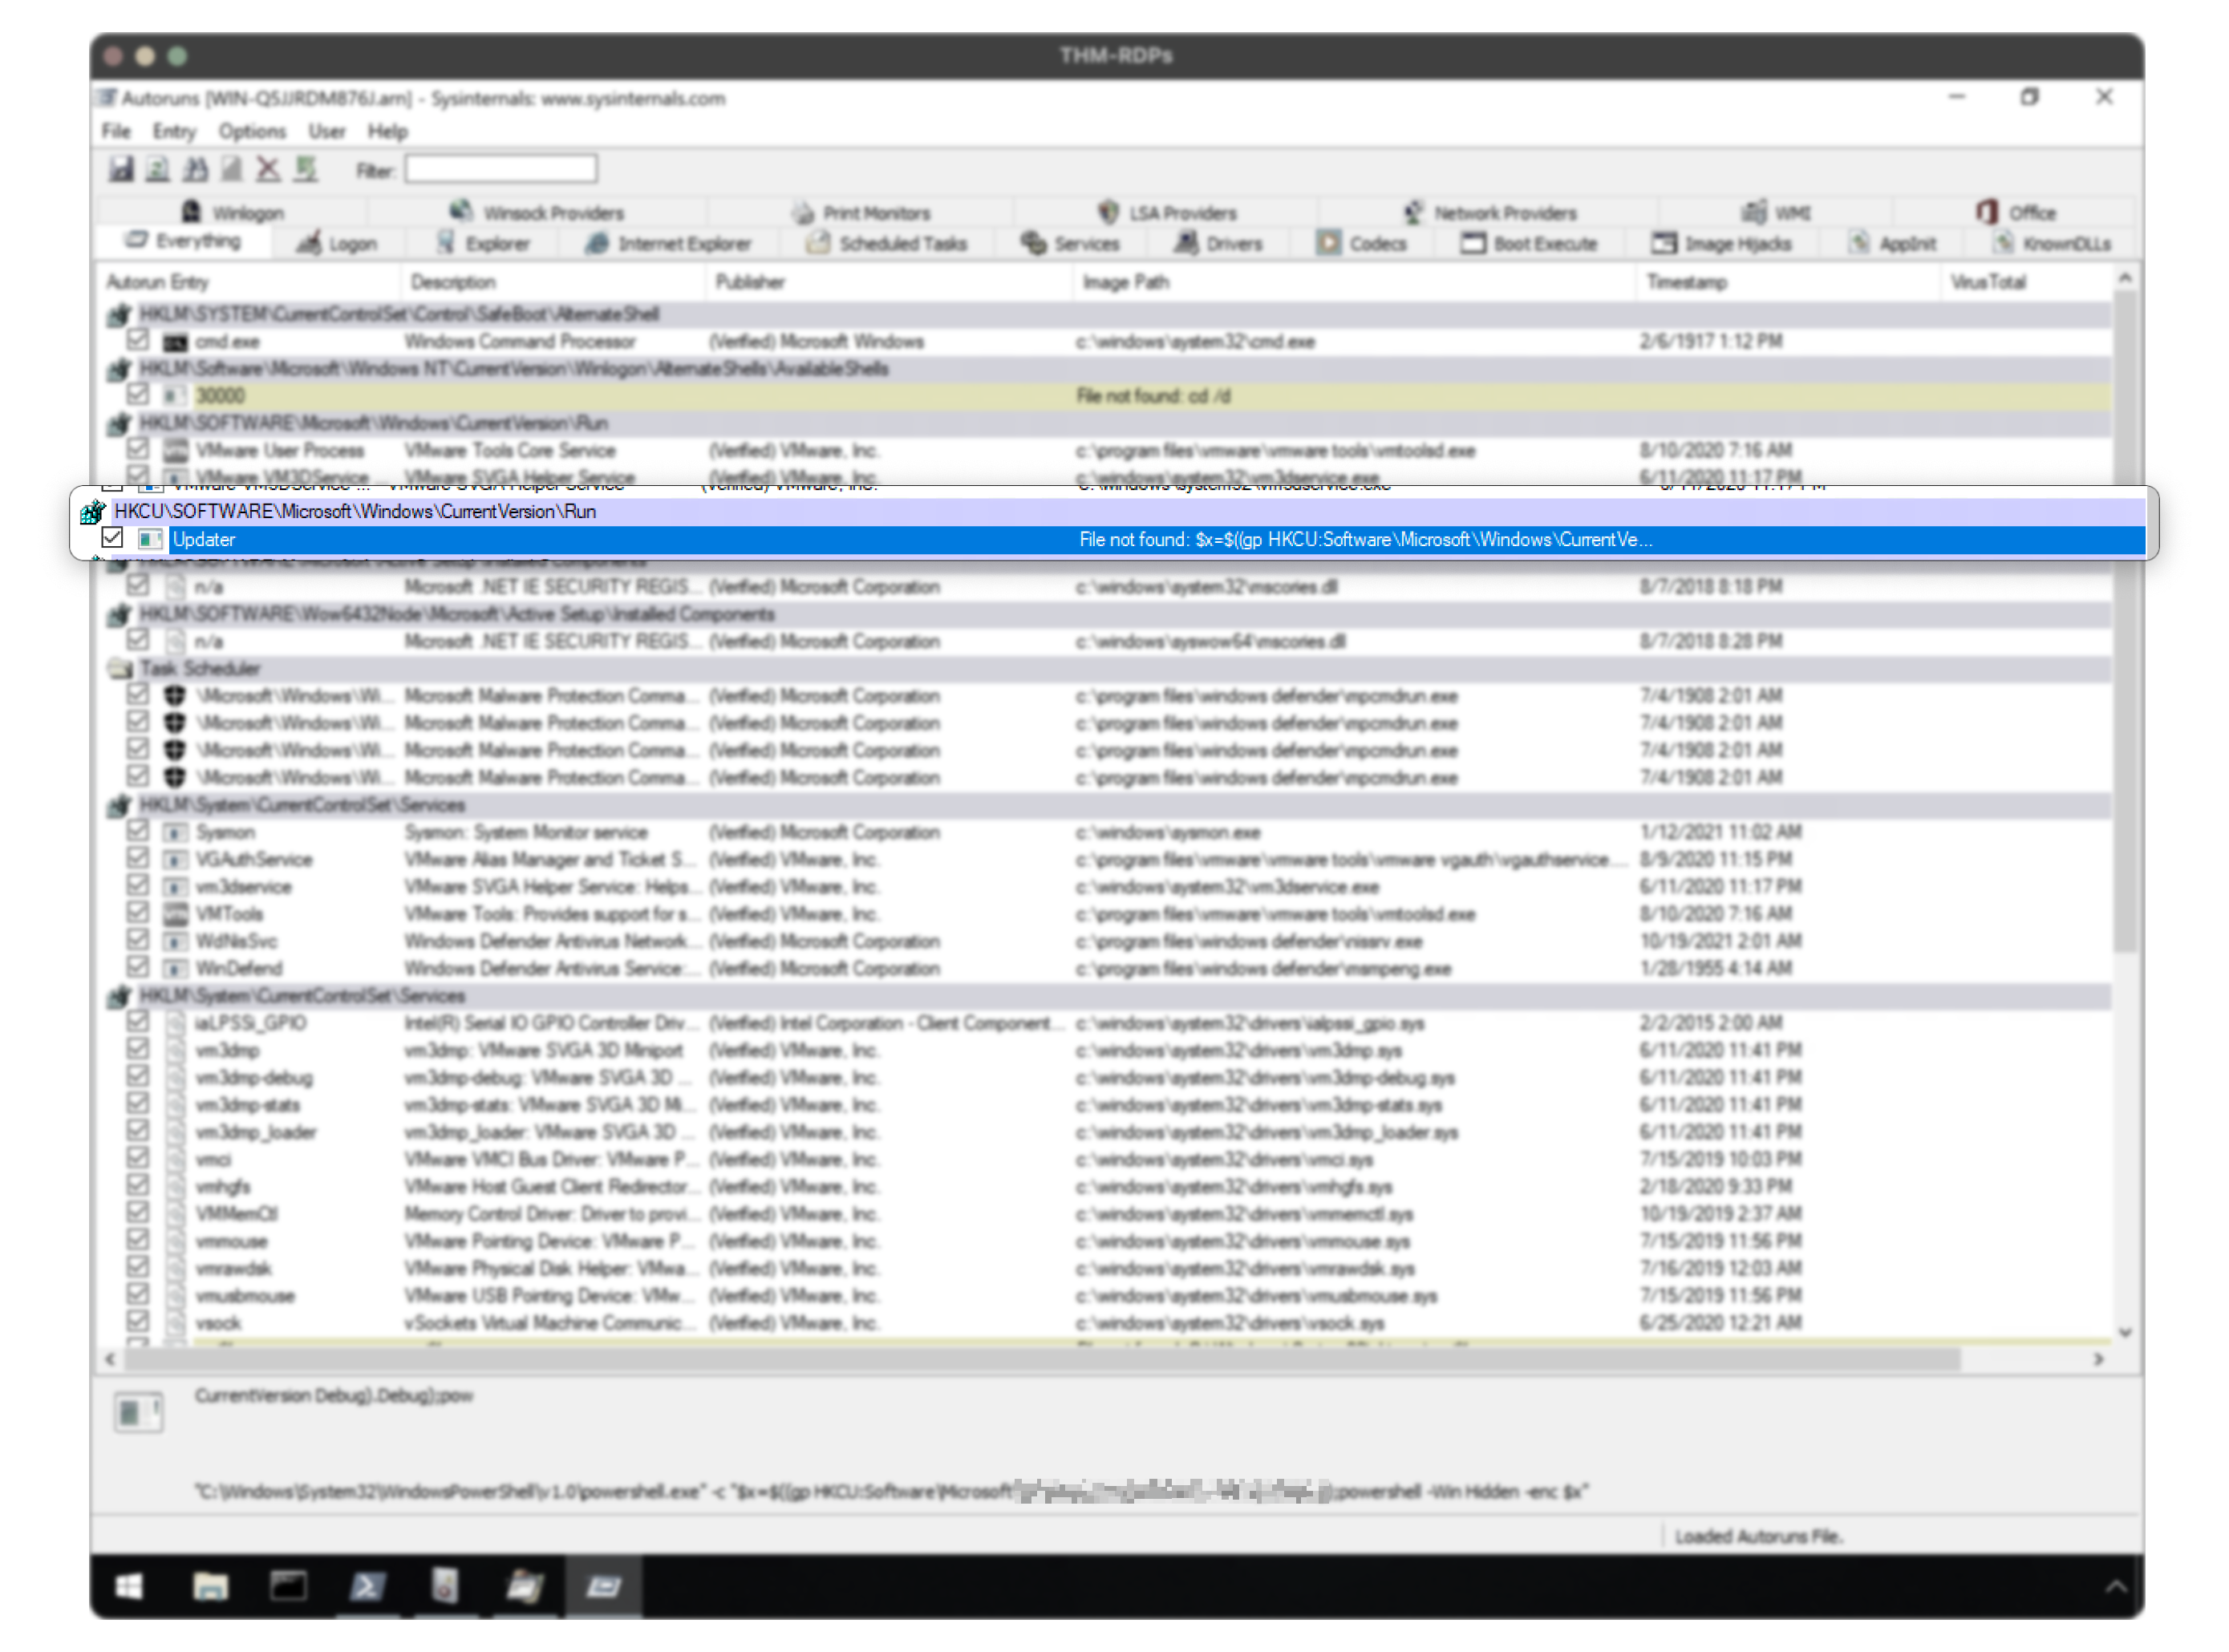Switch to the Winlogon tab
The height and width of the screenshot is (1652, 2229).
pos(232,212)
